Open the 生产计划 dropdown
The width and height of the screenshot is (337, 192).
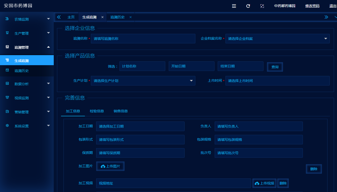[143, 81]
